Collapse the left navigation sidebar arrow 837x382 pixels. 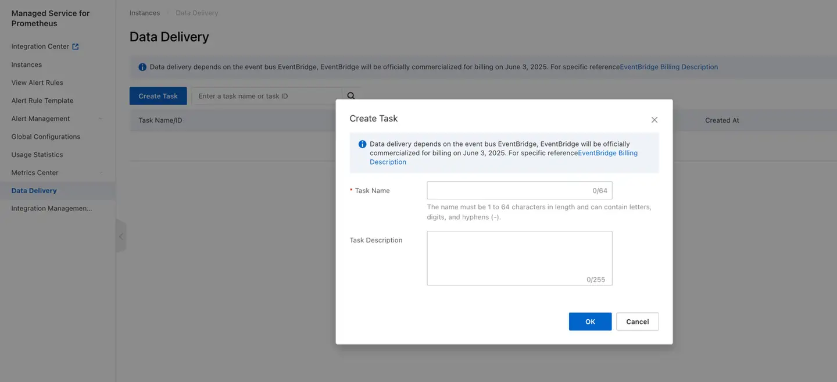[x=121, y=236]
